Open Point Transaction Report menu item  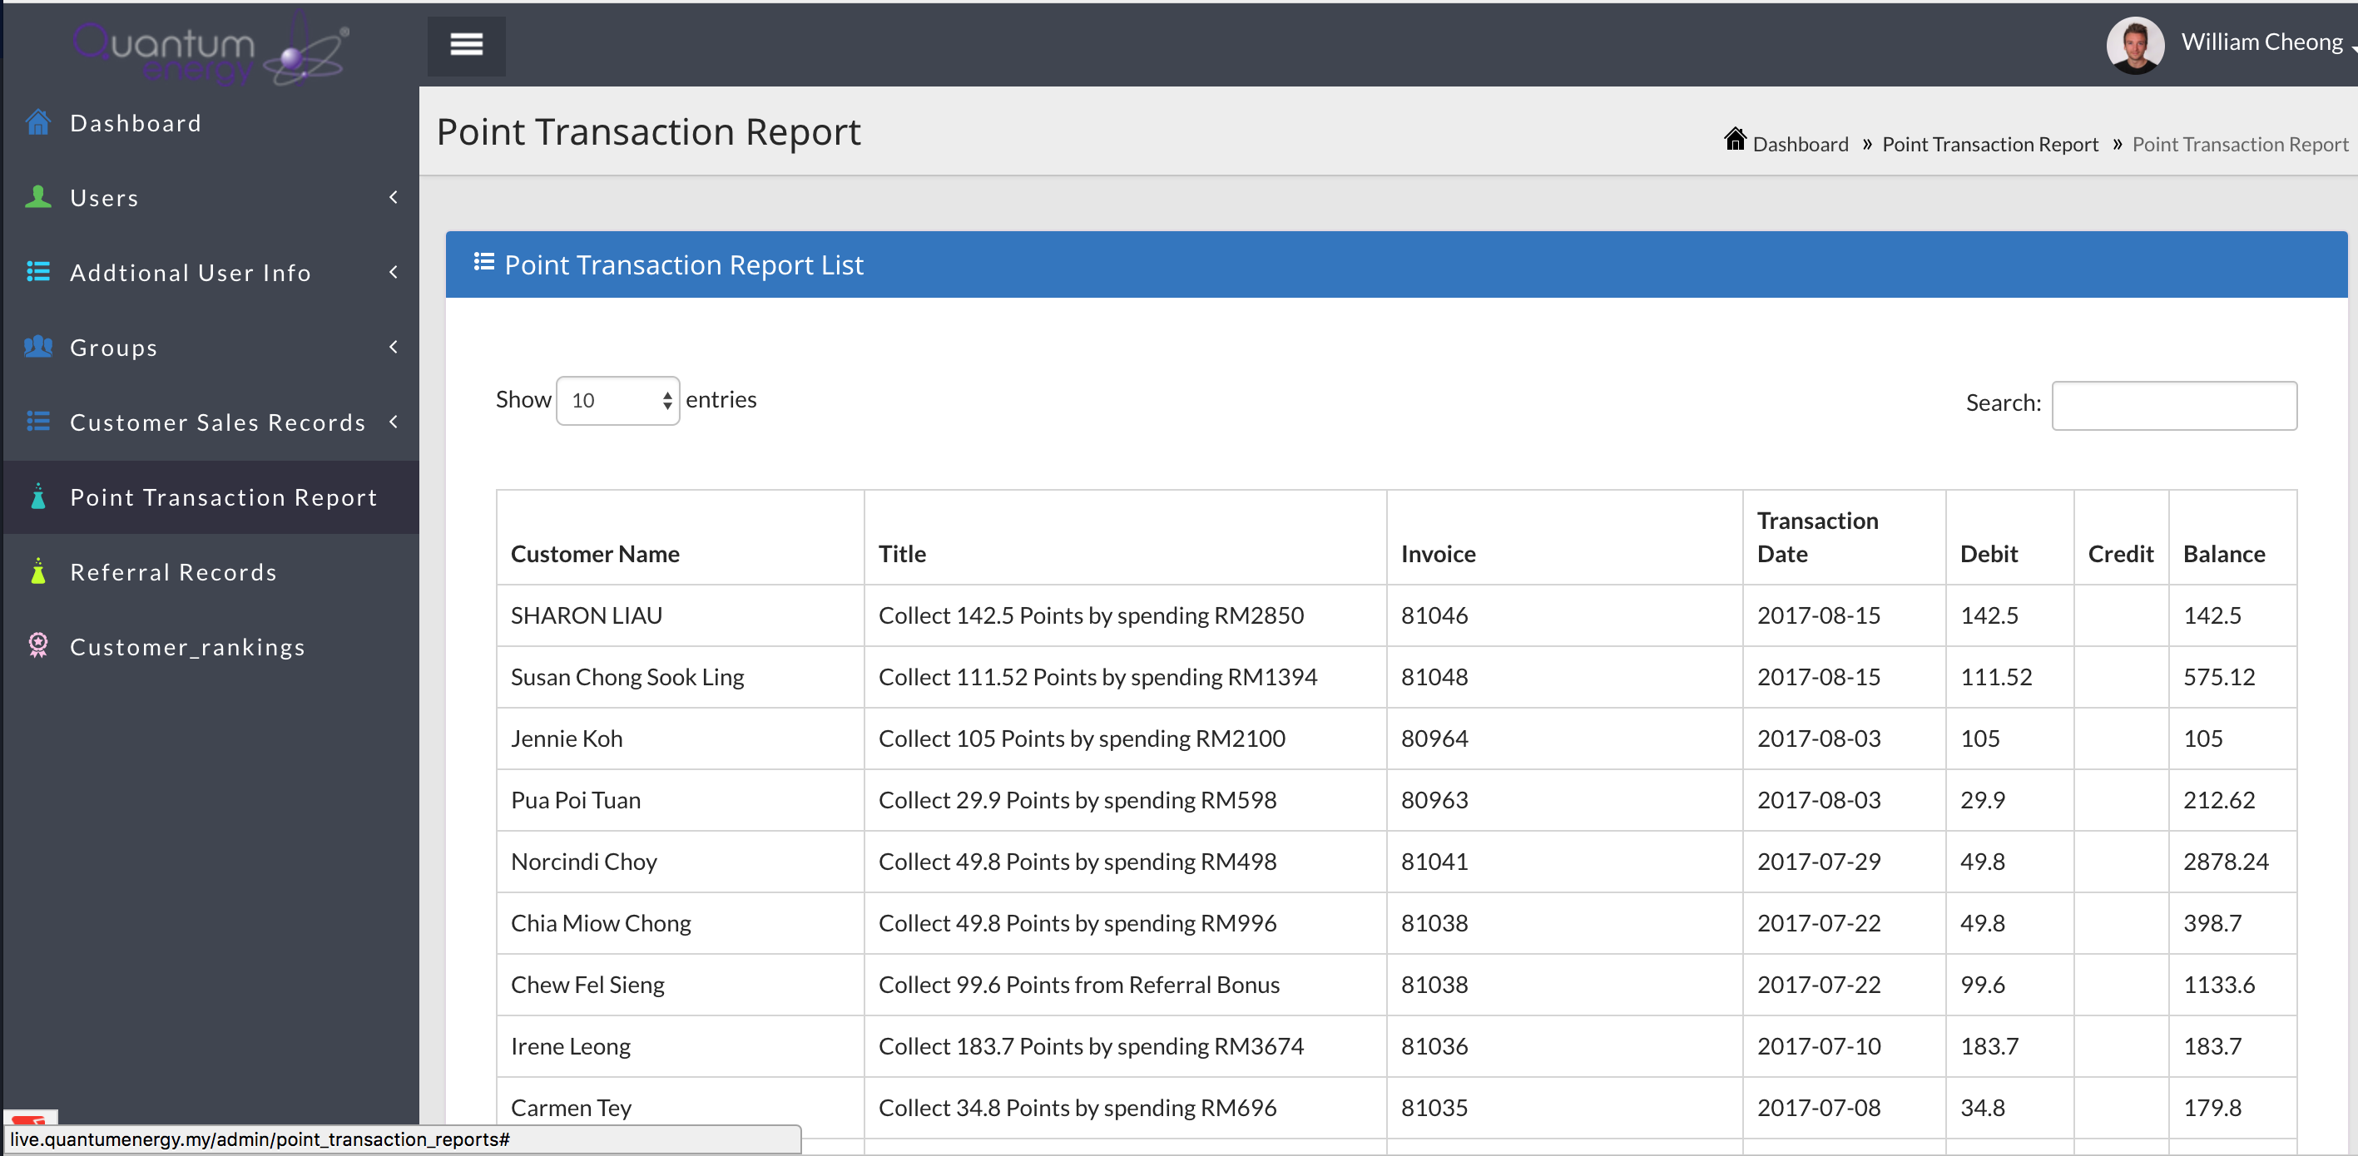pyautogui.click(x=223, y=497)
